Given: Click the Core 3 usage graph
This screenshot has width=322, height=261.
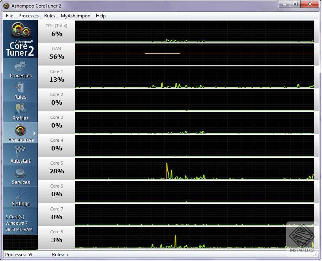Looking at the screenshot, I should pos(194,123).
